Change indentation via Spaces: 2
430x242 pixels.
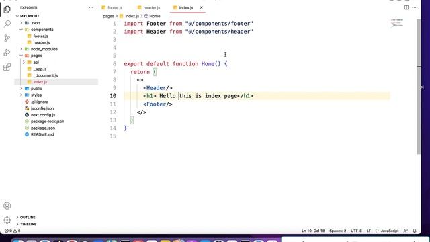click(337, 231)
